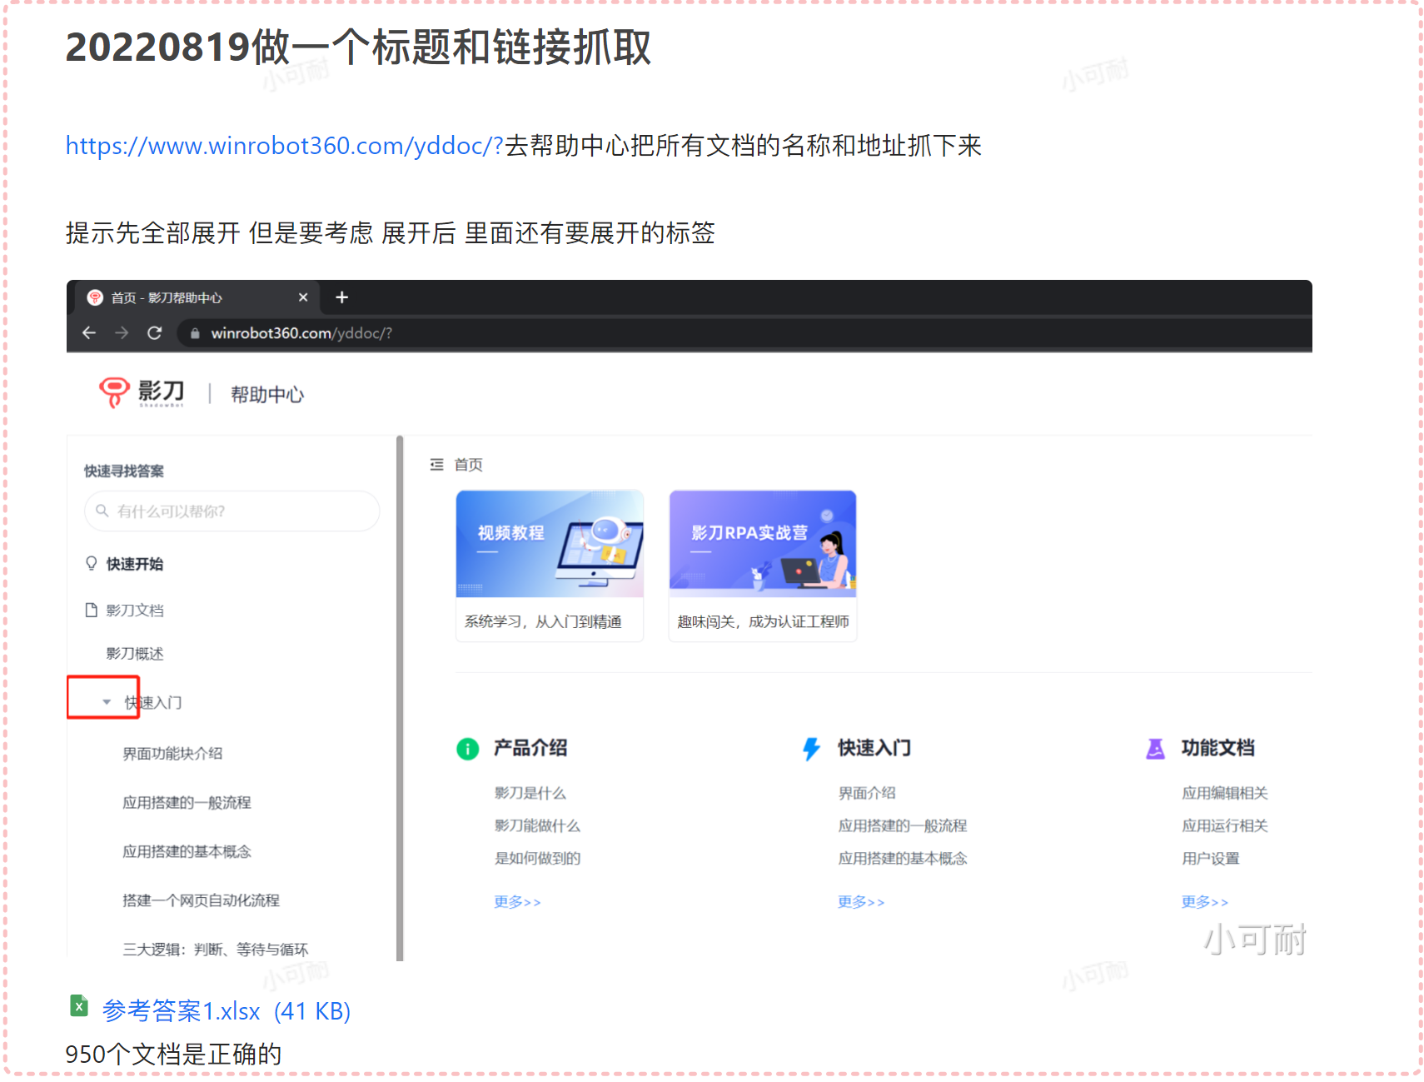Open the 影刀能做什么 link

[x=537, y=825]
